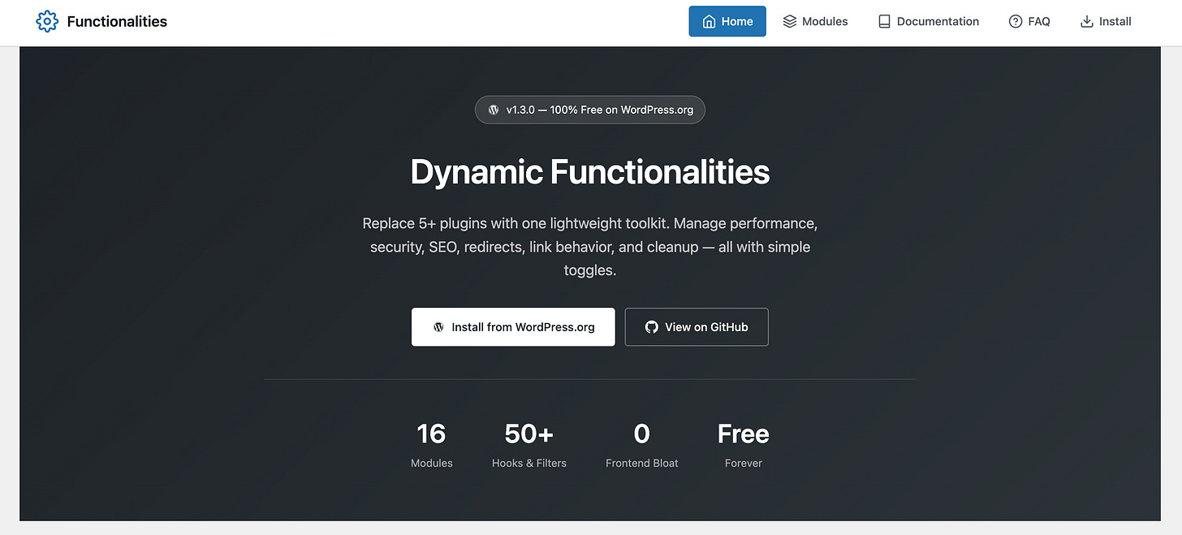Viewport: 1182px width, 535px height.
Task: Open the FAQ page
Action: pyautogui.click(x=1029, y=21)
